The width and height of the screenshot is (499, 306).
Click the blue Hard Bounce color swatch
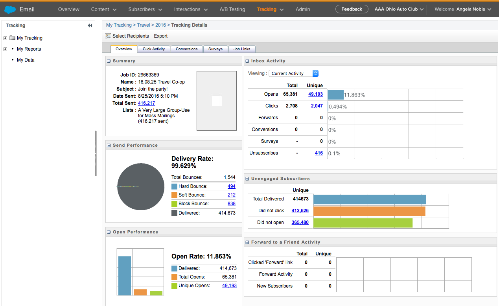click(174, 186)
